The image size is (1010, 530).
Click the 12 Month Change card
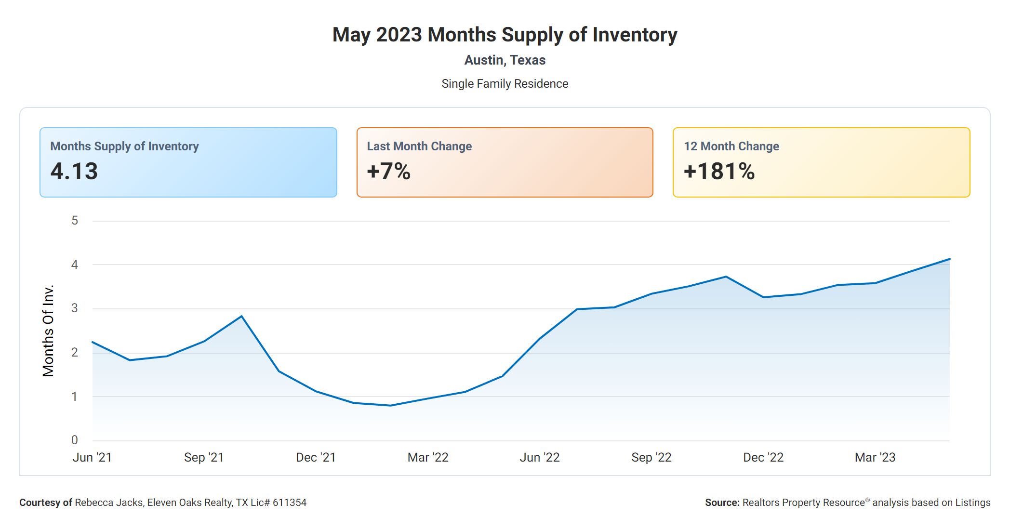pos(821,162)
